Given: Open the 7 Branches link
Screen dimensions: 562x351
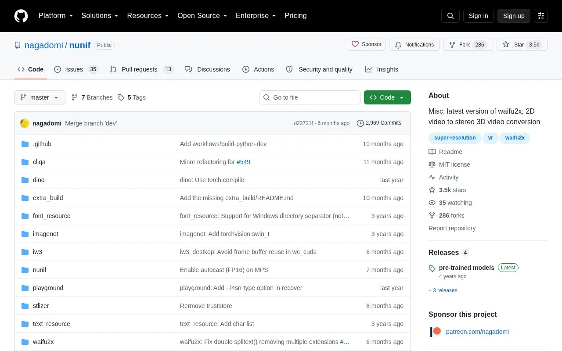Looking at the screenshot, I should point(92,97).
